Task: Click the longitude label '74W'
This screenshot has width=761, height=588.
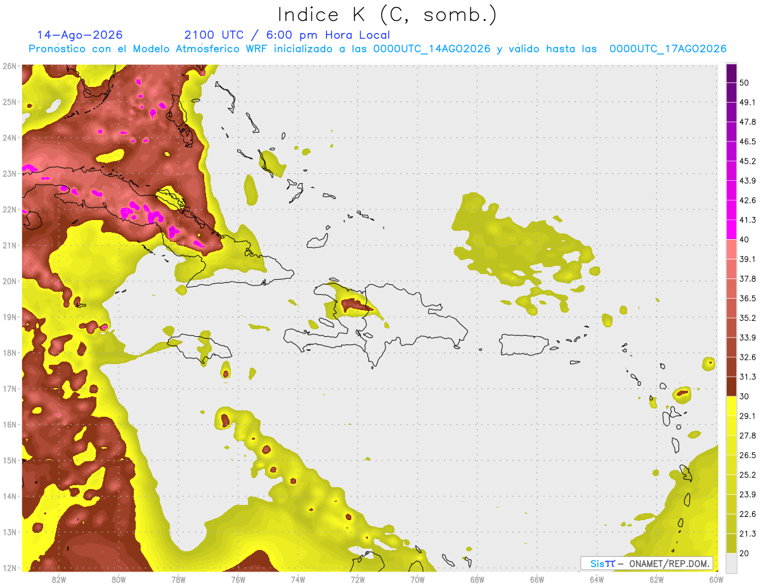Action: tap(297, 580)
